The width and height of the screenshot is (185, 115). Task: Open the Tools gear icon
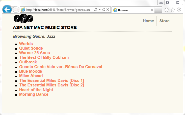pyautogui.click(x=179, y=10)
